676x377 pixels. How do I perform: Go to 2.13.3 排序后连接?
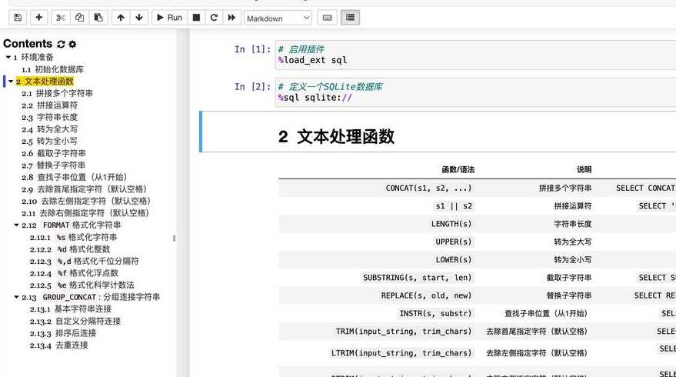pos(63,333)
